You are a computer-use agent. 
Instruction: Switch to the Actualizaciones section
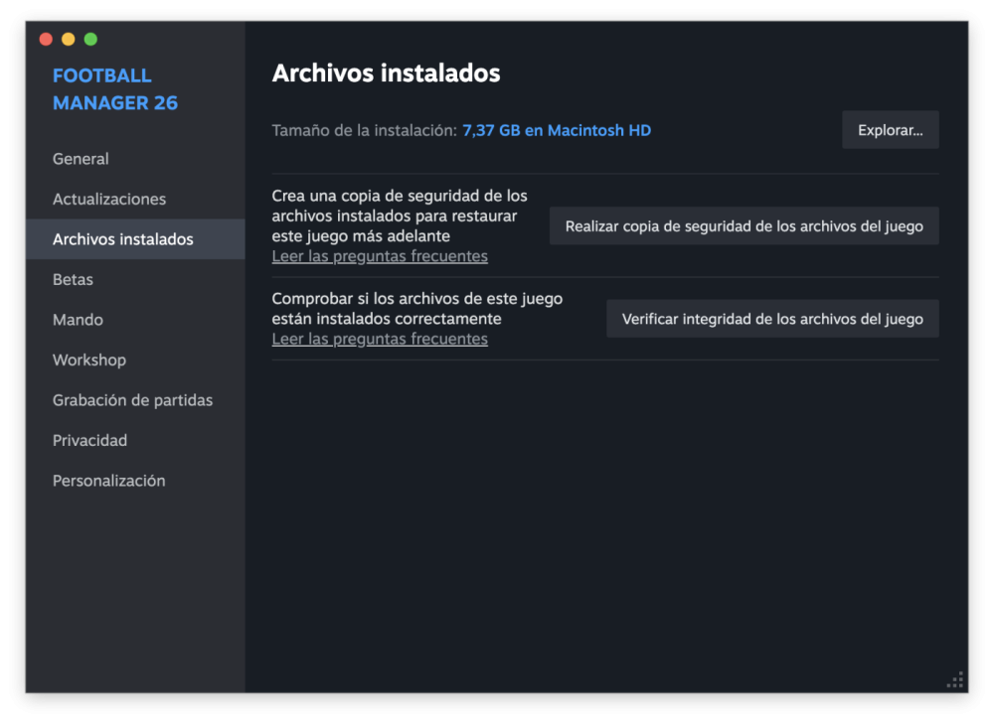[x=108, y=199]
